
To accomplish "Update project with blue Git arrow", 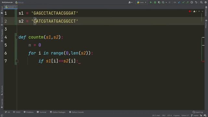I will (179, 2).
